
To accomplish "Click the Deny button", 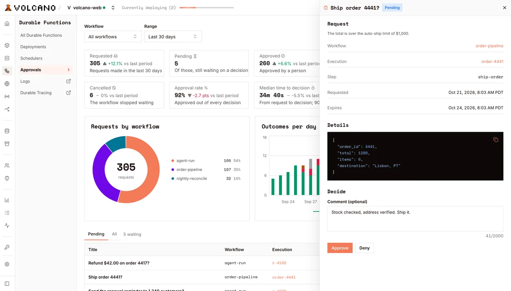I will click(364, 248).
